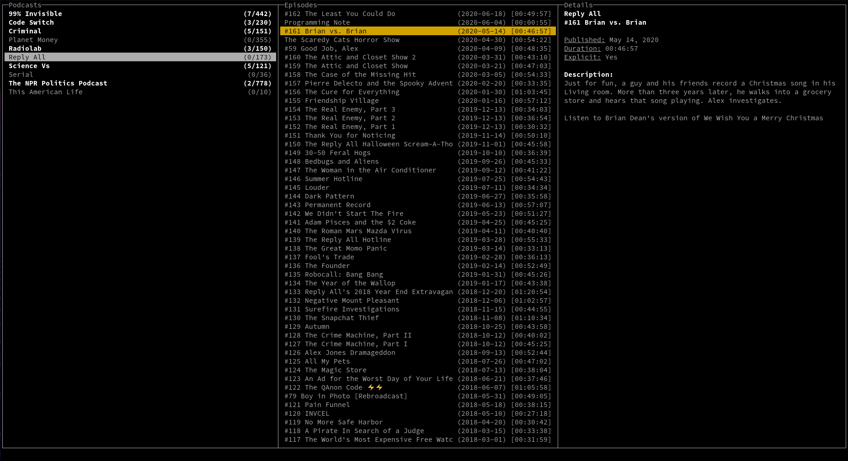Screen dimensions: 848x461
Task: Select episode #159 The Attic and Closet Show
Action: (x=418, y=66)
